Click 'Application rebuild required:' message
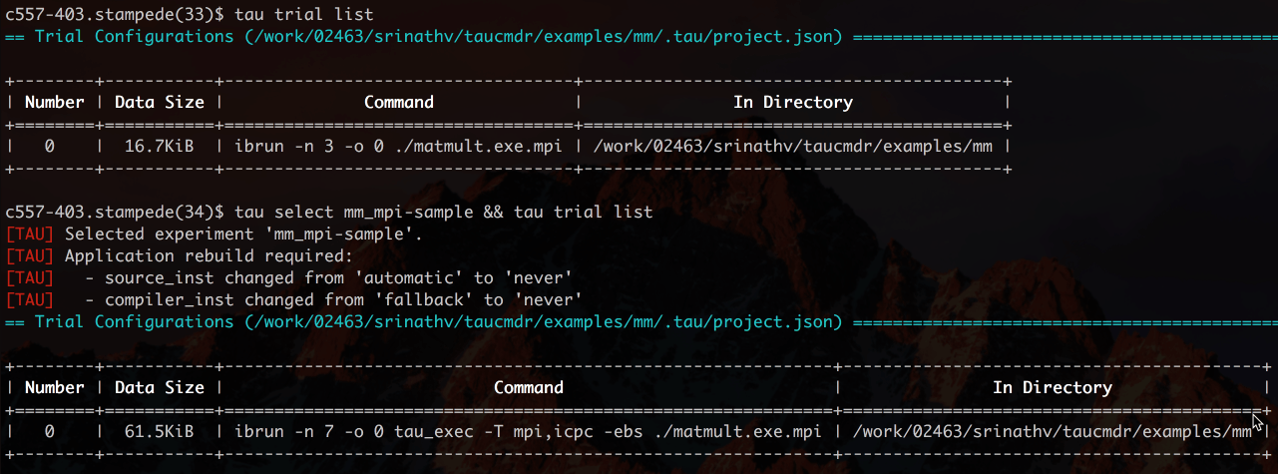This screenshot has width=1278, height=474. click(209, 255)
